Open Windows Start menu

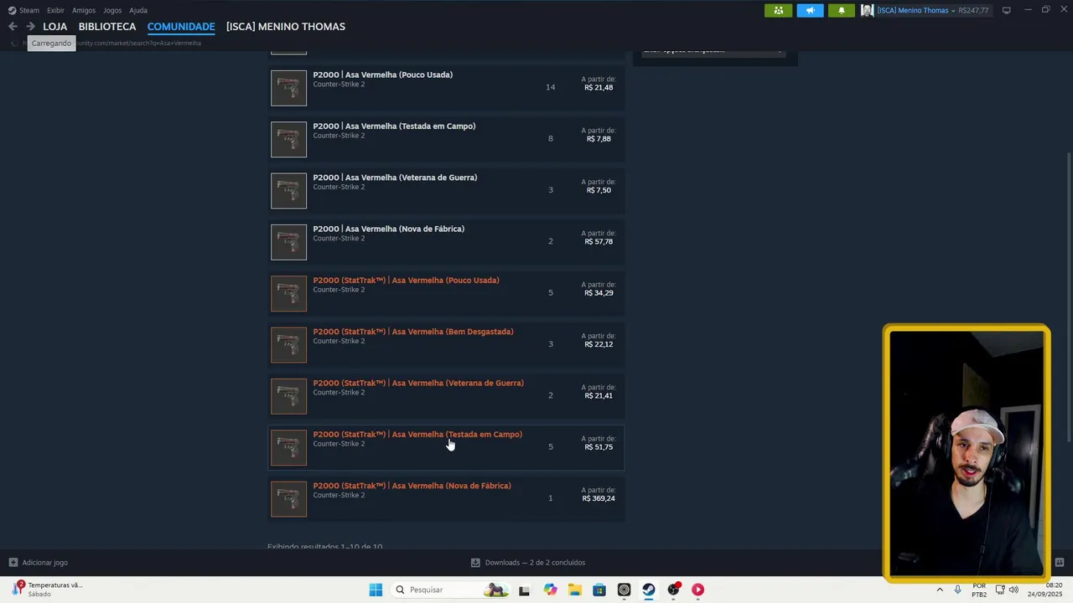point(376,590)
